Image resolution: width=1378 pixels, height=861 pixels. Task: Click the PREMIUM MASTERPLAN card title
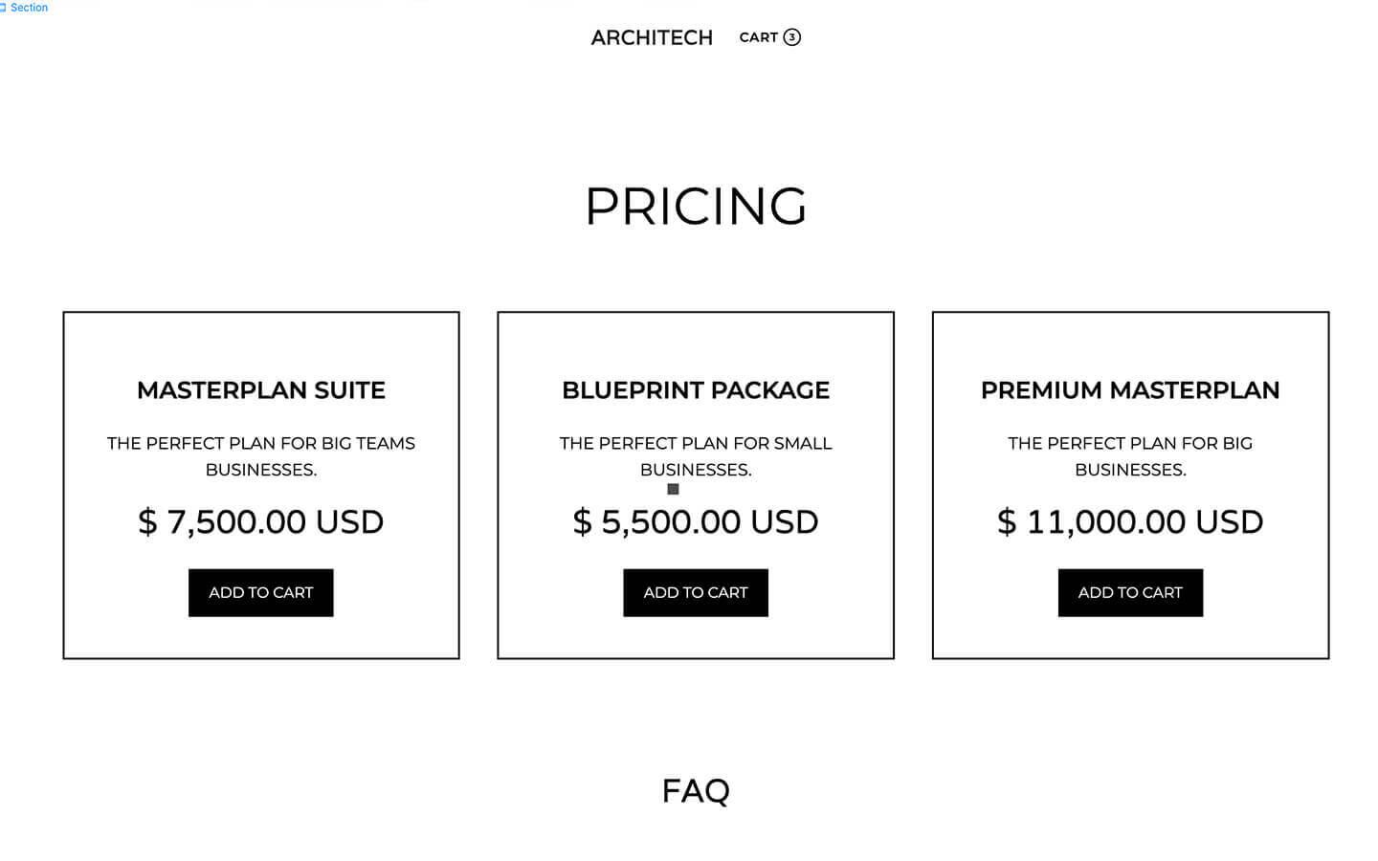(x=1130, y=389)
